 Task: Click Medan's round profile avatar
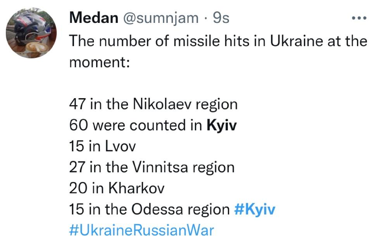pos(31,33)
